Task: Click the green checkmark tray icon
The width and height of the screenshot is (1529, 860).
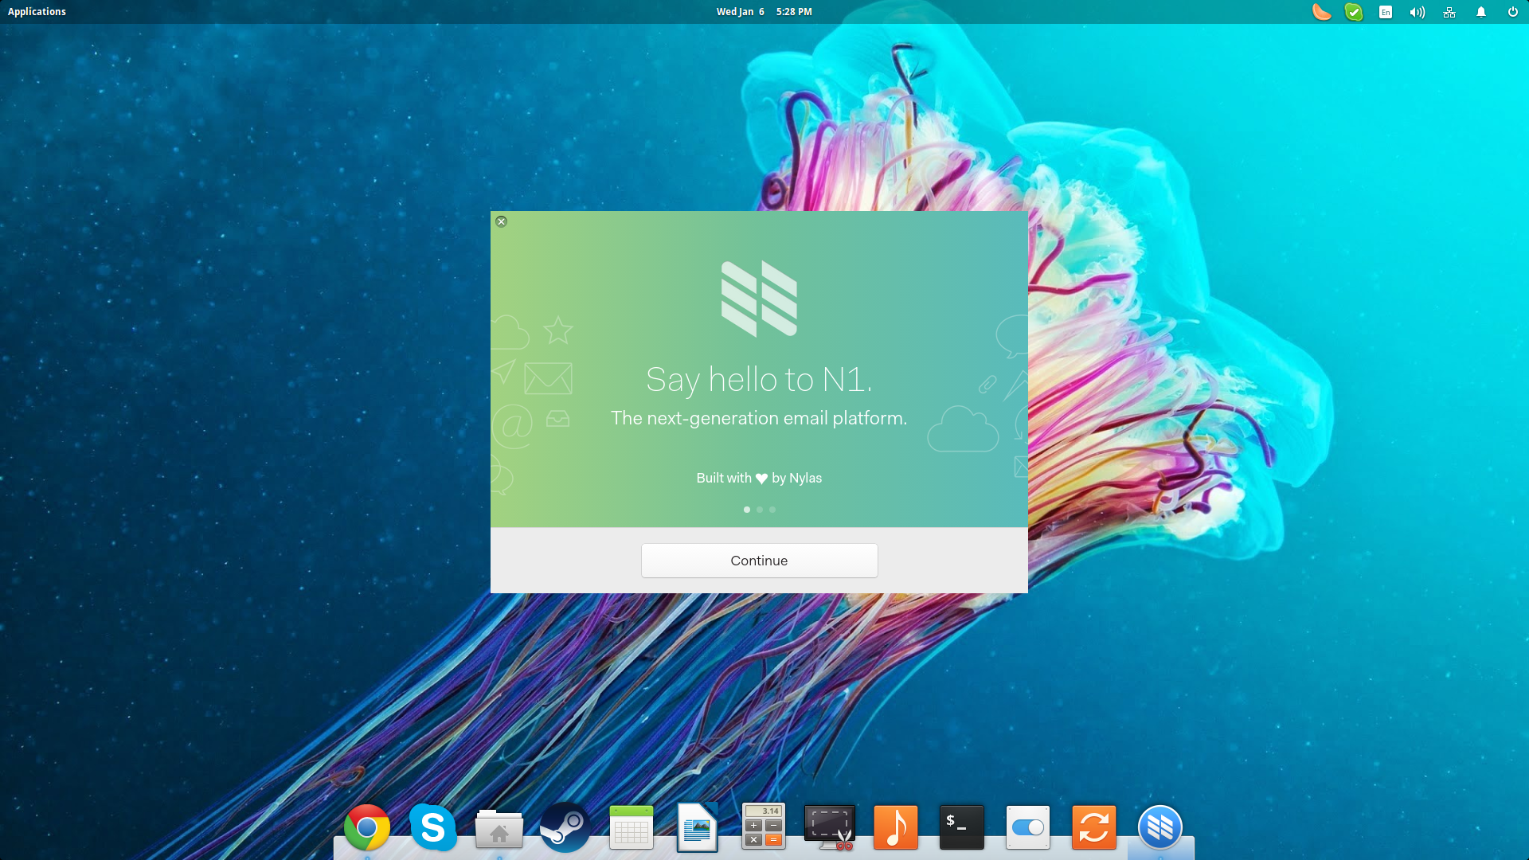Action: [x=1353, y=12]
